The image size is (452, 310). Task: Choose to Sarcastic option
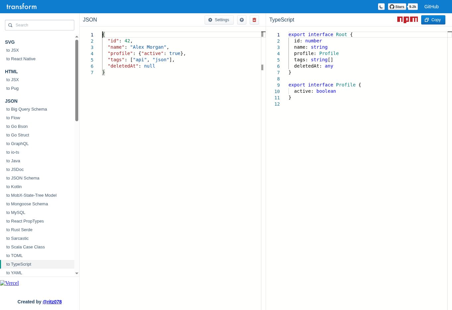pos(37,238)
